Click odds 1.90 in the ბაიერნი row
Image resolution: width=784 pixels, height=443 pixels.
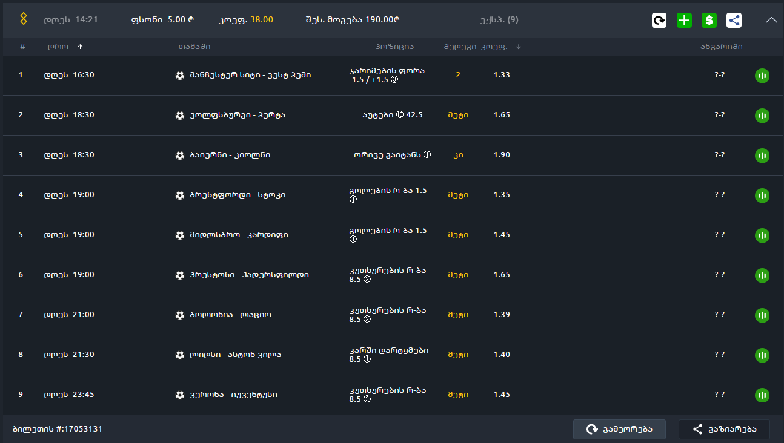(x=502, y=155)
